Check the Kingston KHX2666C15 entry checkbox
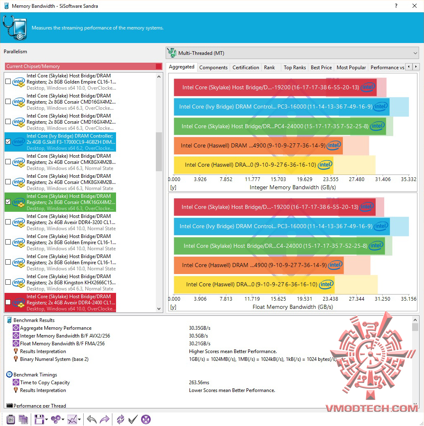424x426 pixels. (8, 282)
